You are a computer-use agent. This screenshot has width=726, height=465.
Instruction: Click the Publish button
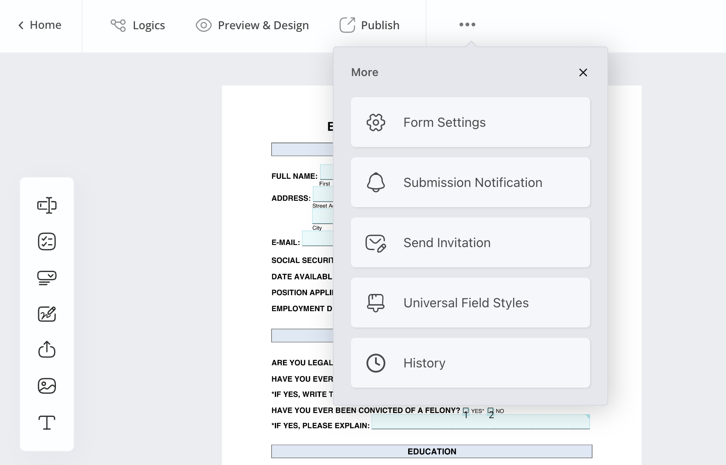(x=369, y=25)
